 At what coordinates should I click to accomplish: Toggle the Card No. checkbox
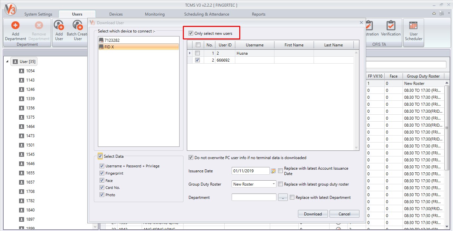coord(102,188)
